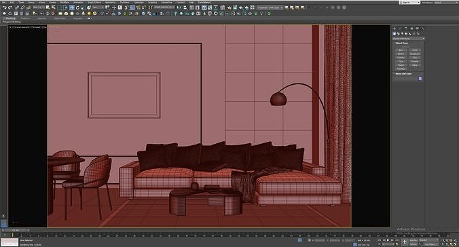Image resolution: width=459 pixels, height=247 pixels.
Task: Play the animation
Action: 388,240
